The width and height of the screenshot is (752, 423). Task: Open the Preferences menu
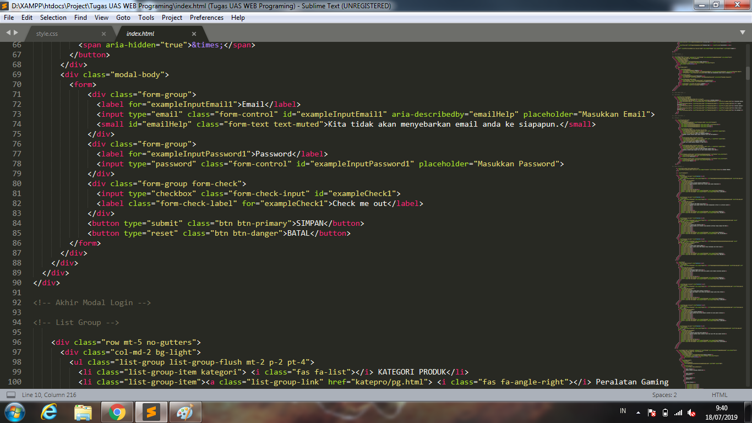pos(206,17)
